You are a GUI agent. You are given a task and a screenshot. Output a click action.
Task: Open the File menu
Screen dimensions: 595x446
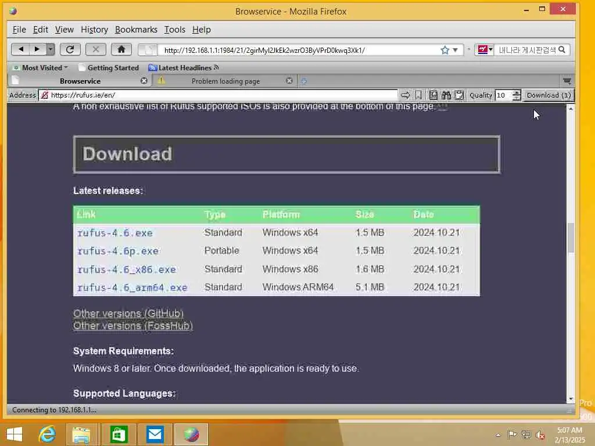point(19,30)
